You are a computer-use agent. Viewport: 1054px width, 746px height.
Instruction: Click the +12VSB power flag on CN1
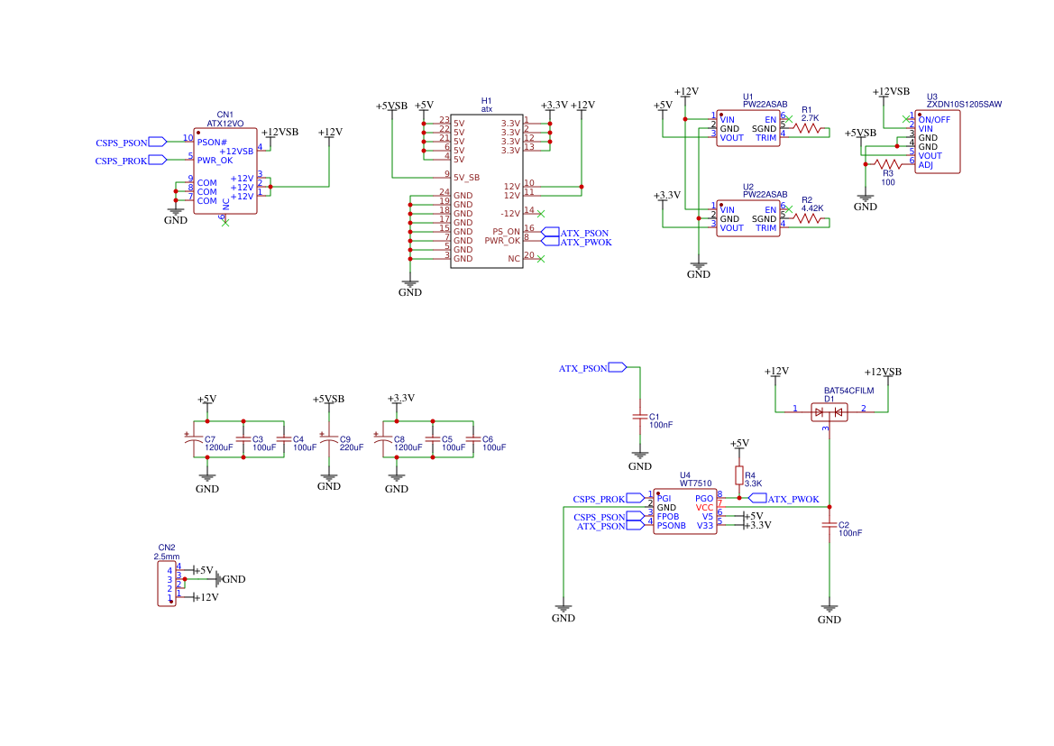(280, 133)
